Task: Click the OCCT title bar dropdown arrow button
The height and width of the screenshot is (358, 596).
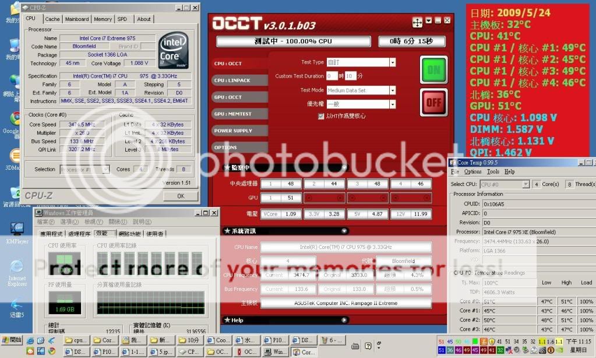Action: [x=429, y=20]
